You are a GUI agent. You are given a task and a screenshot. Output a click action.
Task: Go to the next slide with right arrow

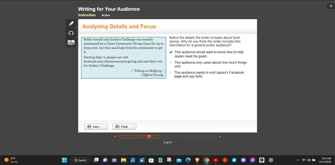(220, 137)
